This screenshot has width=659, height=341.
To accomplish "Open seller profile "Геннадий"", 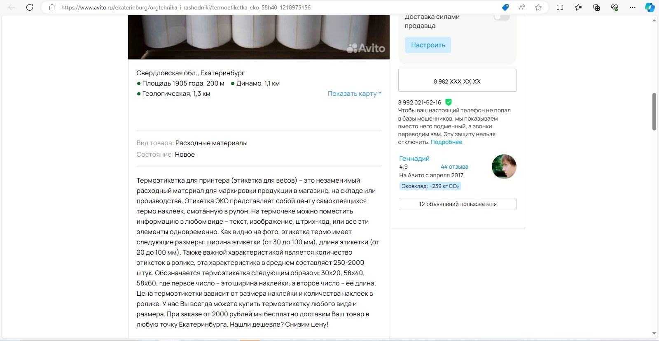I will (414, 158).
